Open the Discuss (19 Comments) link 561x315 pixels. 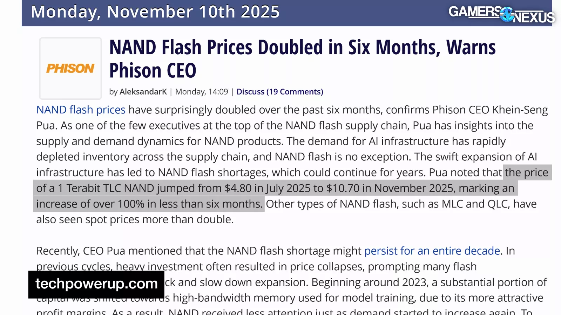coord(279,92)
